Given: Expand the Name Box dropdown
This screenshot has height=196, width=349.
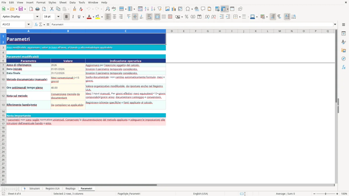Looking at the screenshot, I should pyautogui.click(x=29, y=24).
